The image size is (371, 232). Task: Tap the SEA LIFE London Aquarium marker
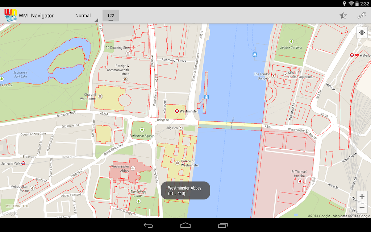(285, 75)
